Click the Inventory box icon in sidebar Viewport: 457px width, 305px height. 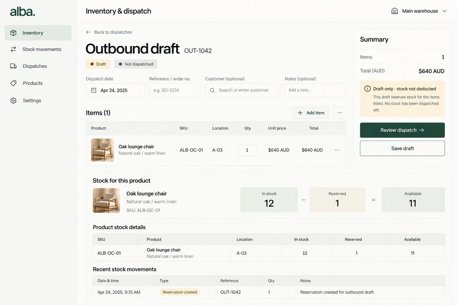[13, 33]
